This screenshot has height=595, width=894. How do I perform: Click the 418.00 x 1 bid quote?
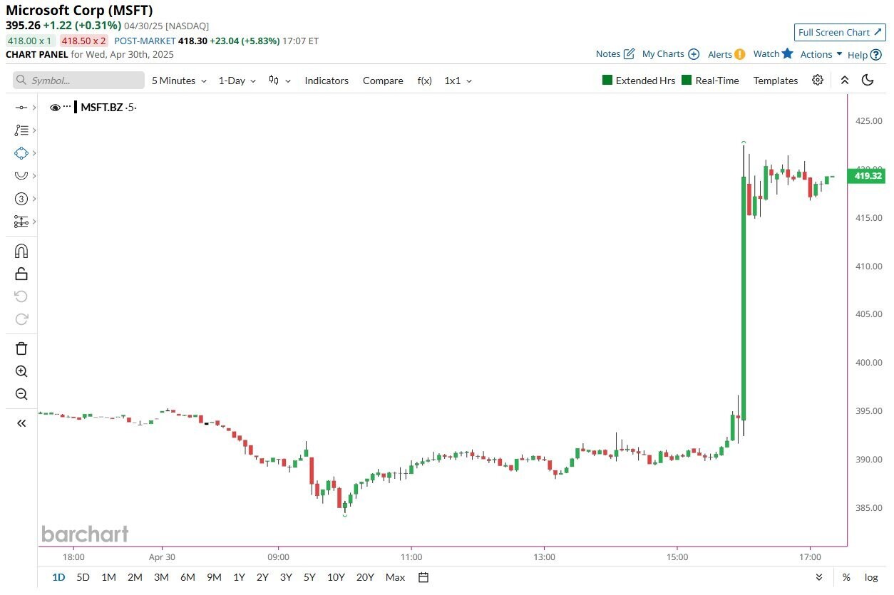coord(29,41)
